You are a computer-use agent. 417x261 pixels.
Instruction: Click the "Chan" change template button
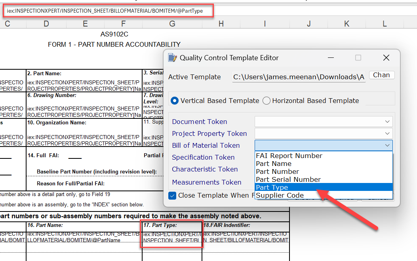point(381,75)
